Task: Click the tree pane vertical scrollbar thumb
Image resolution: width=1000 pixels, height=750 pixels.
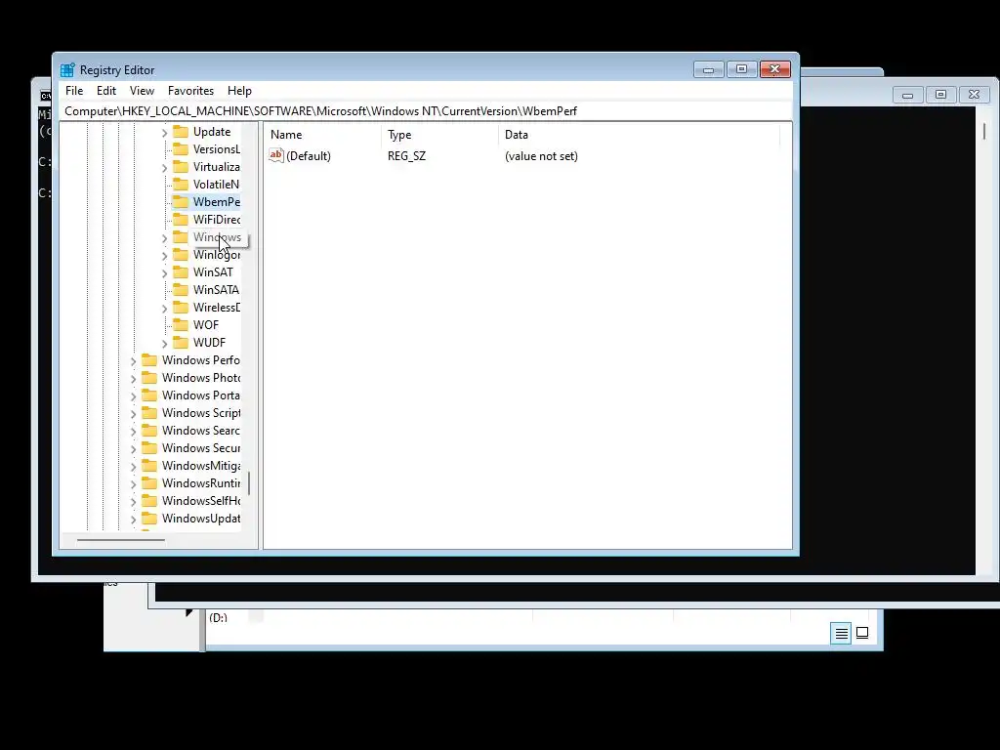Action: click(249, 482)
